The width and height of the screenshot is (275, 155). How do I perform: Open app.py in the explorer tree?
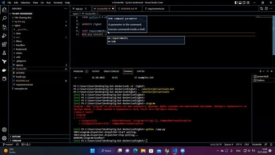[19, 65]
